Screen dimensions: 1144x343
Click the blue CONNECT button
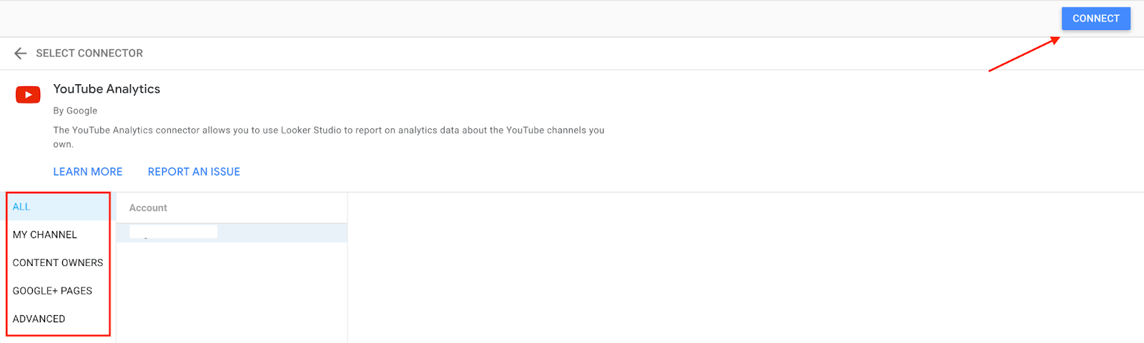tap(1095, 19)
